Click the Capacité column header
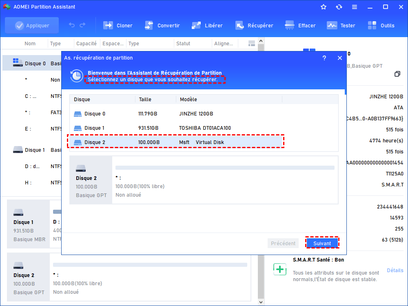Screen dimensions: 408x306 click(86, 44)
